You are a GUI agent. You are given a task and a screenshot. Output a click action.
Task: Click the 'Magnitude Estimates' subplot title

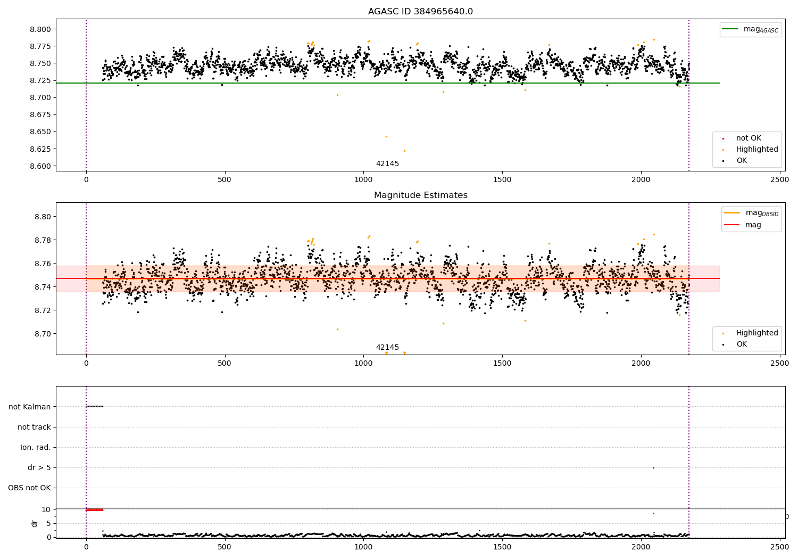pos(420,195)
